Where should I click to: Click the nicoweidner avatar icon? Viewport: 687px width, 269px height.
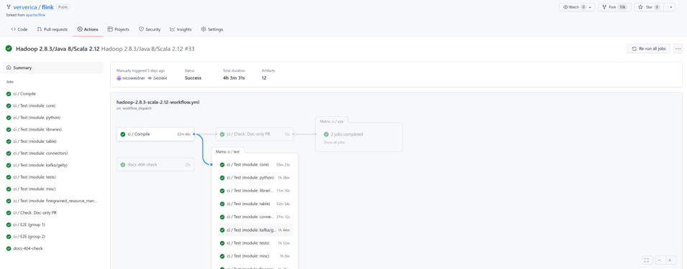(119, 78)
